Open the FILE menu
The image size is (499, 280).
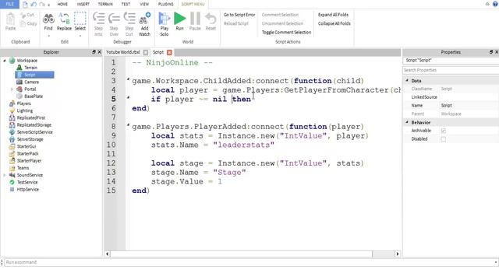click(10, 4)
